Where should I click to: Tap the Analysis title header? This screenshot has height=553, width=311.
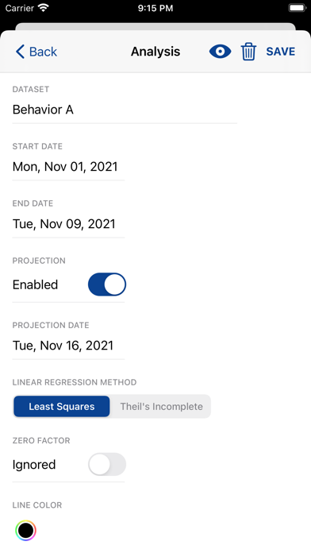click(155, 52)
